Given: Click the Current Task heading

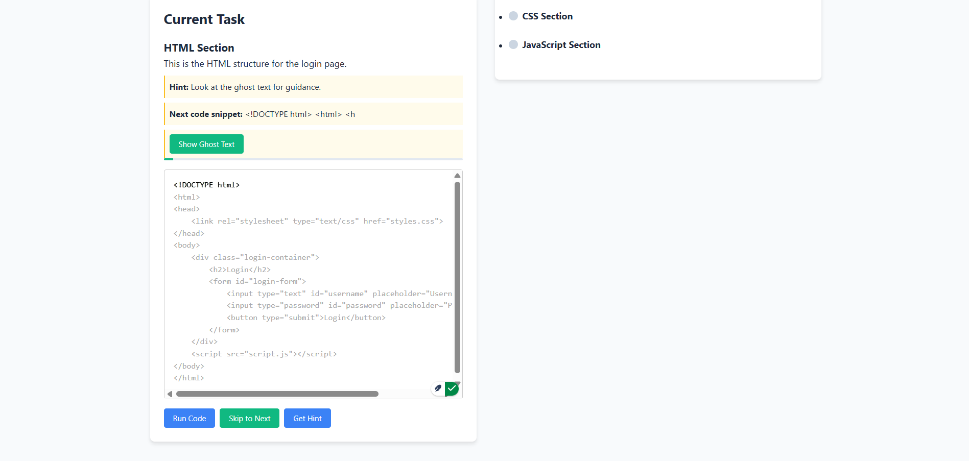Looking at the screenshot, I should (204, 19).
